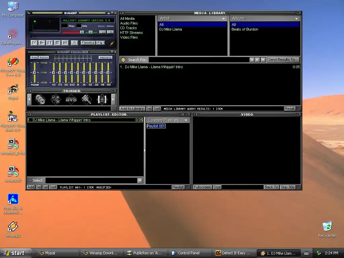The image size is (344, 258).
Task: Click the search icon beside Search For
Action: tap(123, 60)
